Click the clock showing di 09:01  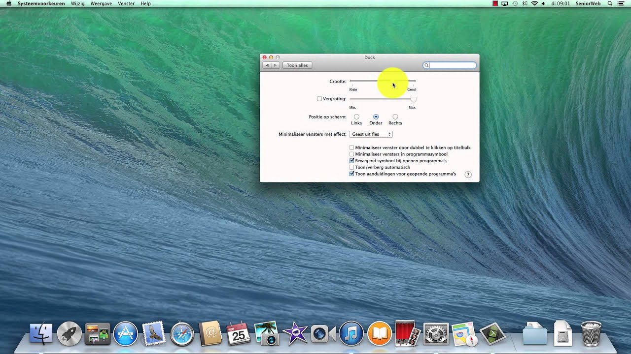(561, 3)
